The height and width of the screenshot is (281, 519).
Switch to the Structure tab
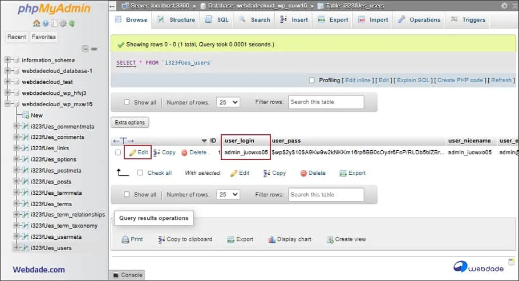coord(175,20)
